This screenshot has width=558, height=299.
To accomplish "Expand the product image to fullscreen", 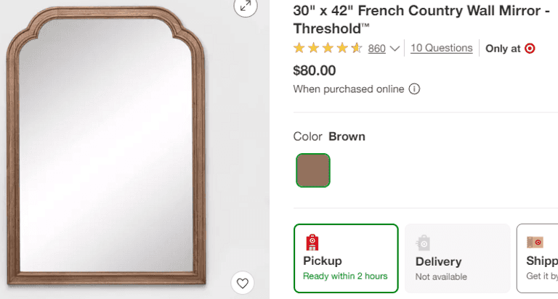I will point(246,7).
